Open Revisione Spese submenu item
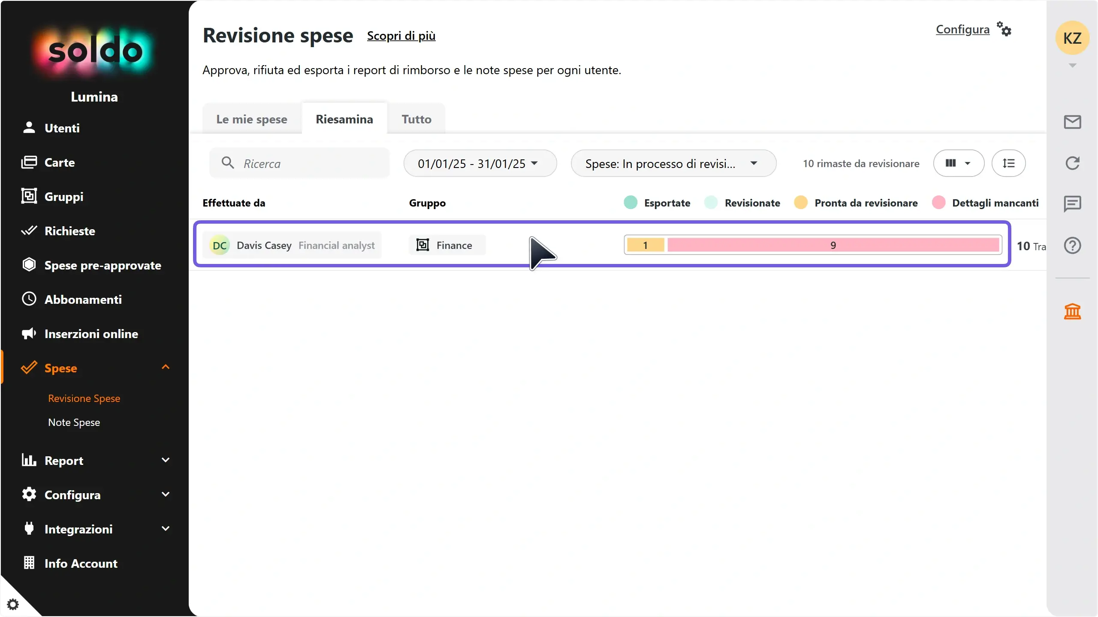 tap(84, 398)
